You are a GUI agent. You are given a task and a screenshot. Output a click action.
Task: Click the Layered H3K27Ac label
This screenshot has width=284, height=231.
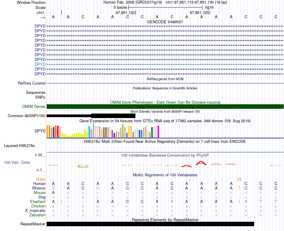point(19,146)
